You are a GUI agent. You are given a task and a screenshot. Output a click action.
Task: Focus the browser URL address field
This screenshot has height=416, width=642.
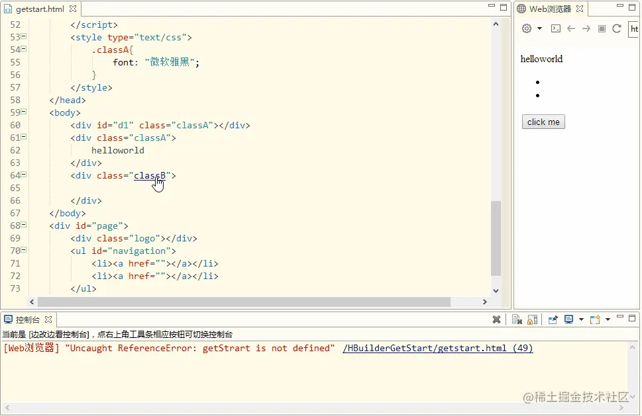tap(634, 29)
